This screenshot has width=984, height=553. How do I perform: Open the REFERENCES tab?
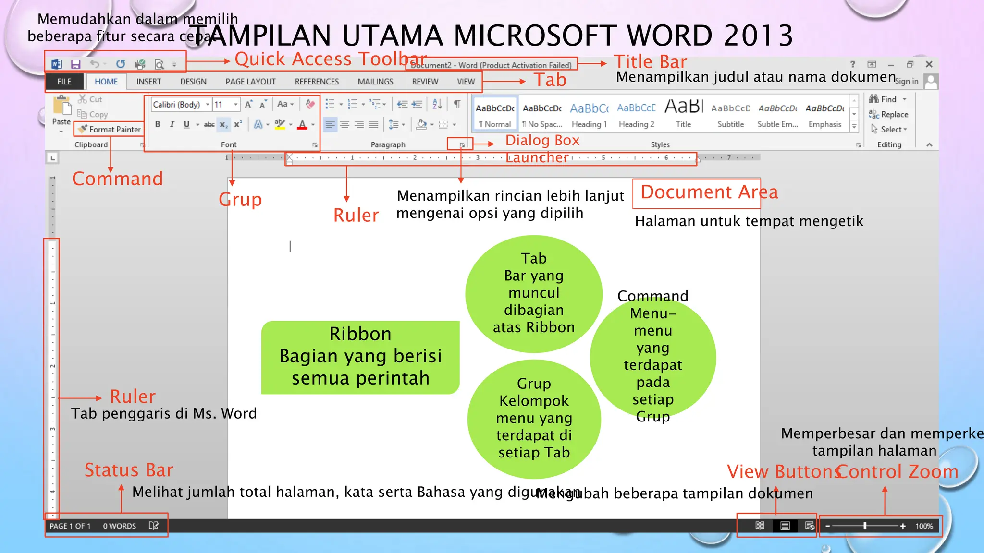(x=317, y=82)
